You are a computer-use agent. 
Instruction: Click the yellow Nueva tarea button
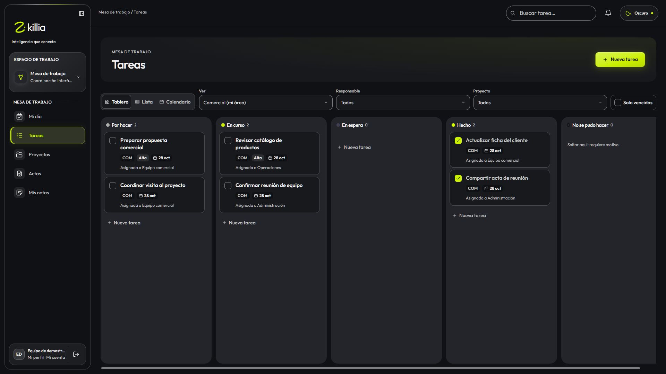click(x=620, y=60)
